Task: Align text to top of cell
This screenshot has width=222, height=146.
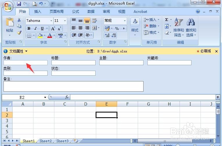Action: [x=74, y=21]
